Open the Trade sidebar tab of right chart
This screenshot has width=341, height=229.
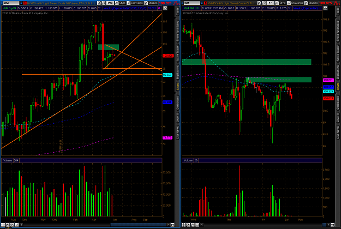coord(338,11)
